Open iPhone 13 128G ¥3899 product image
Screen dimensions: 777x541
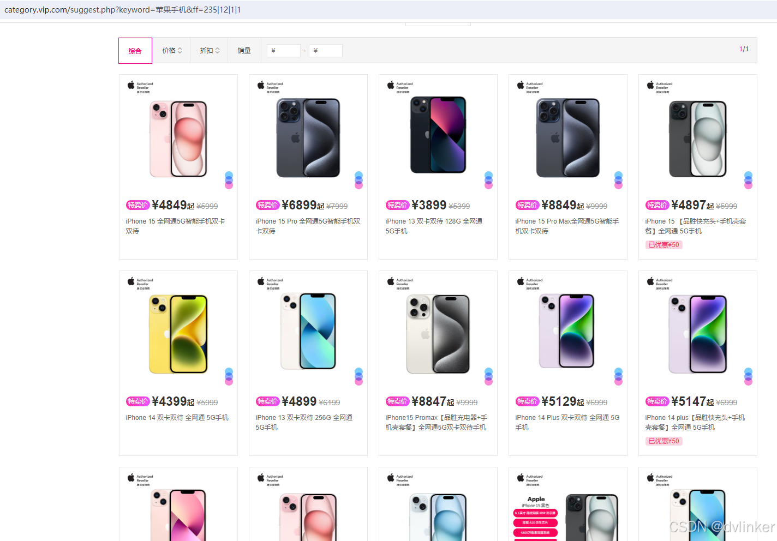(x=438, y=135)
